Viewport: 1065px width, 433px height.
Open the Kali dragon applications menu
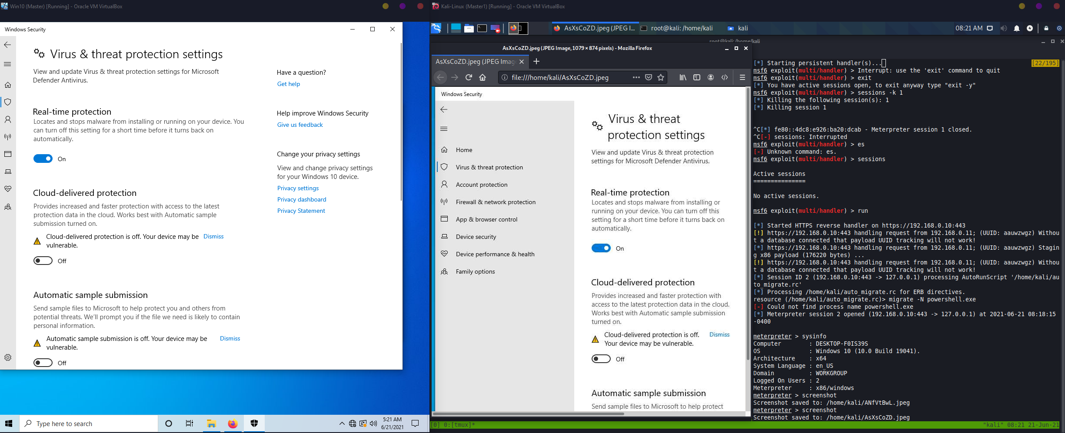[x=436, y=28]
